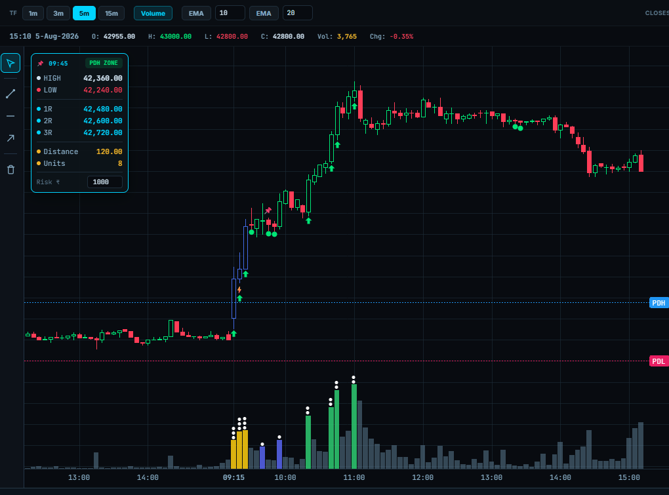669x495 pixels.
Task: Switch to 1m timeframe
Action: pos(33,13)
